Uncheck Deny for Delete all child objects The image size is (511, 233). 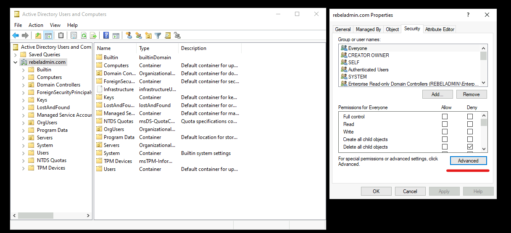(x=470, y=147)
